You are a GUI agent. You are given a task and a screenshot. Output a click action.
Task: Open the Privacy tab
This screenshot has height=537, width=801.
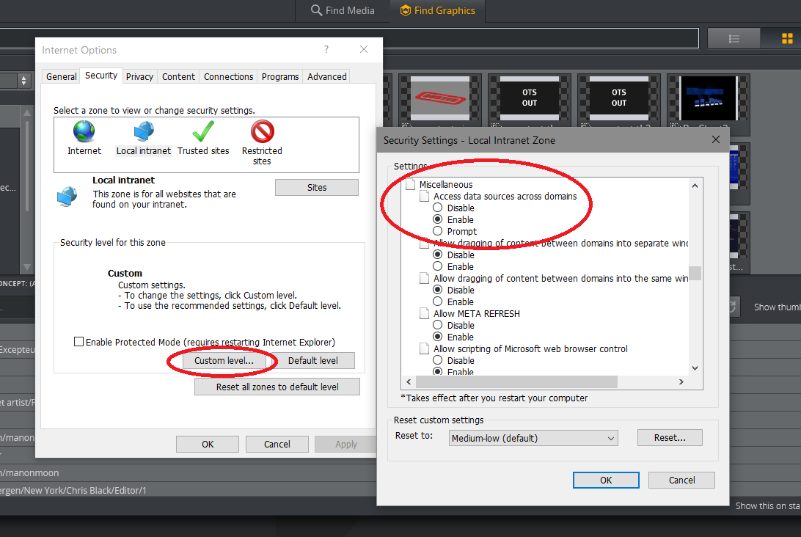tap(139, 76)
